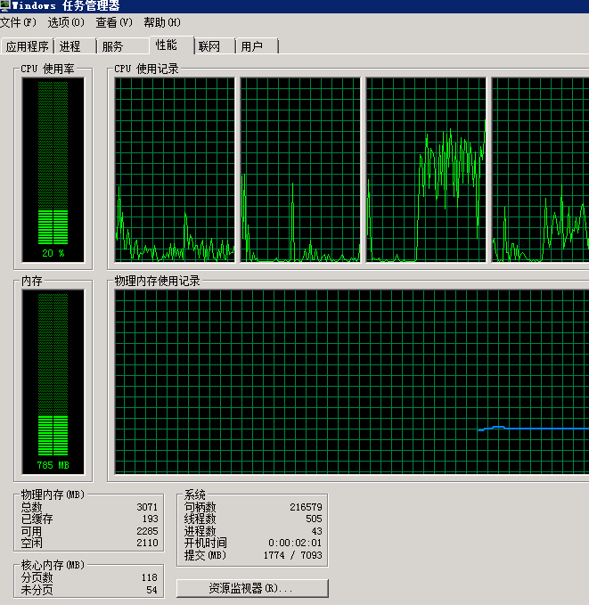Open the 查看(V) menu
589x605 pixels.
coord(114,23)
